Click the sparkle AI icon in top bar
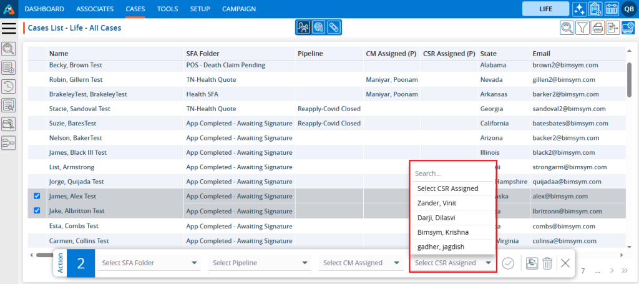The image size is (639, 284). click(579, 9)
